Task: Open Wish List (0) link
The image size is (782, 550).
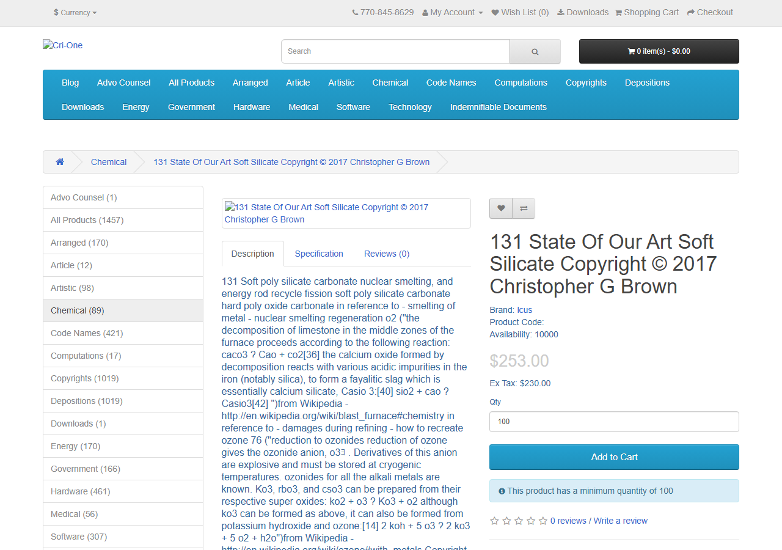Action: pos(521,12)
